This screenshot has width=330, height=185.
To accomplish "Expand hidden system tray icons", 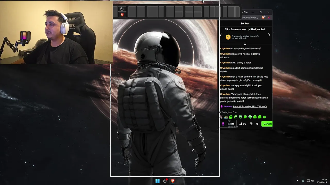I will (x=298, y=181).
